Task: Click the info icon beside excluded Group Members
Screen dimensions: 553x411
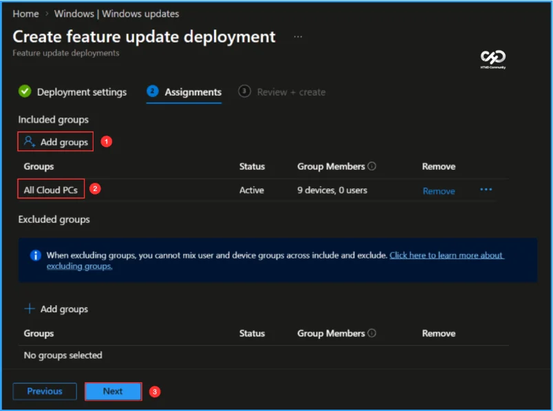Action: point(371,333)
